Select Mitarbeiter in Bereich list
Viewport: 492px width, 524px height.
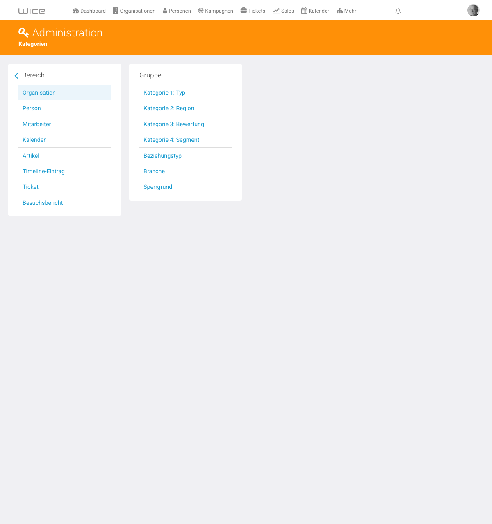(64, 124)
